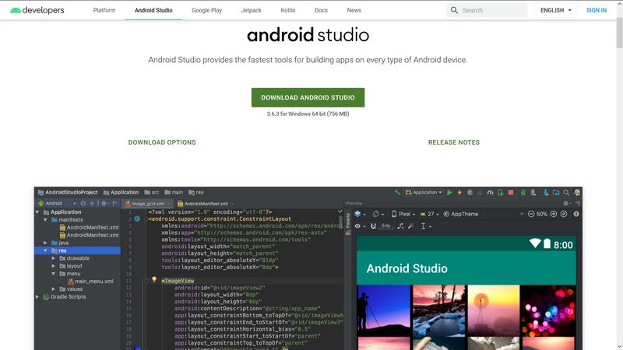The width and height of the screenshot is (623, 350).
Task: Open the Pixel device dropdown
Action: (x=403, y=214)
